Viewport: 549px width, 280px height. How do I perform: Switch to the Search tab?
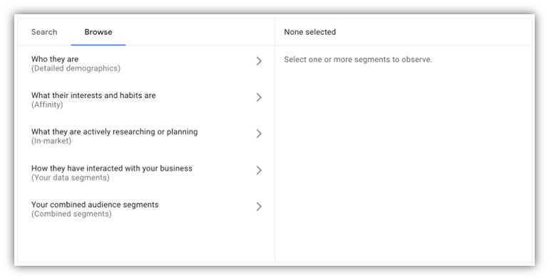tap(44, 32)
